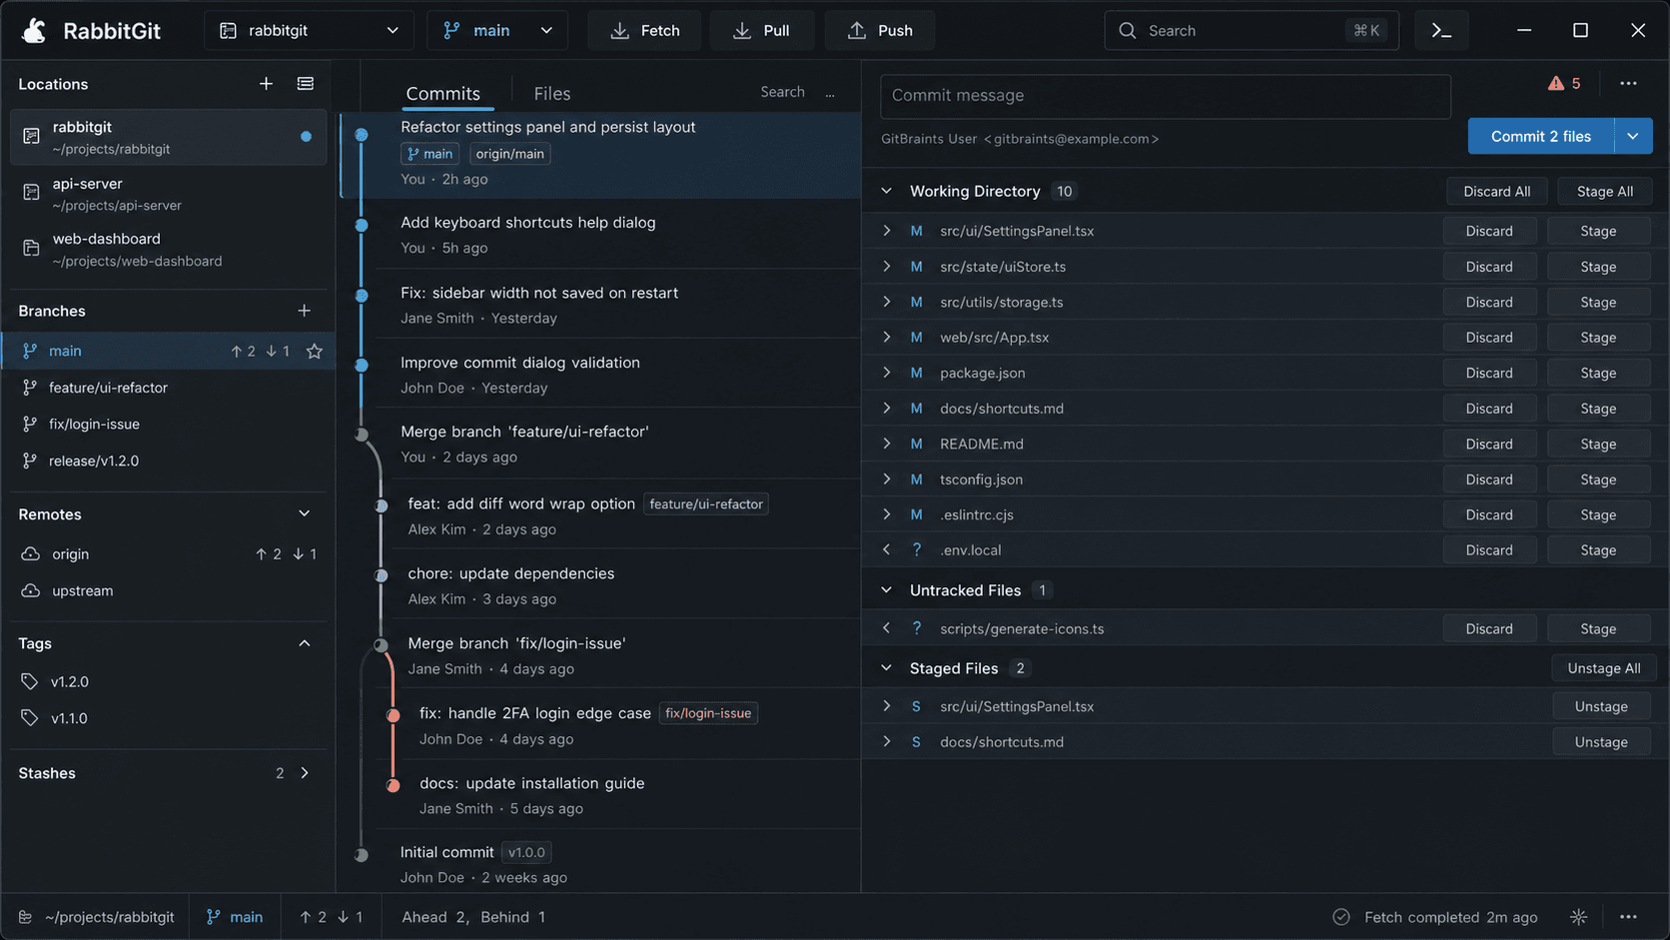Expand the Tags section chevron
1670x940 pixels.
(305, 643)
